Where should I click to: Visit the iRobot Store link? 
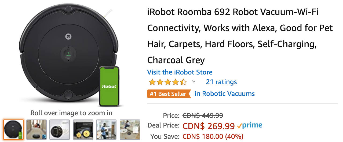180,72
